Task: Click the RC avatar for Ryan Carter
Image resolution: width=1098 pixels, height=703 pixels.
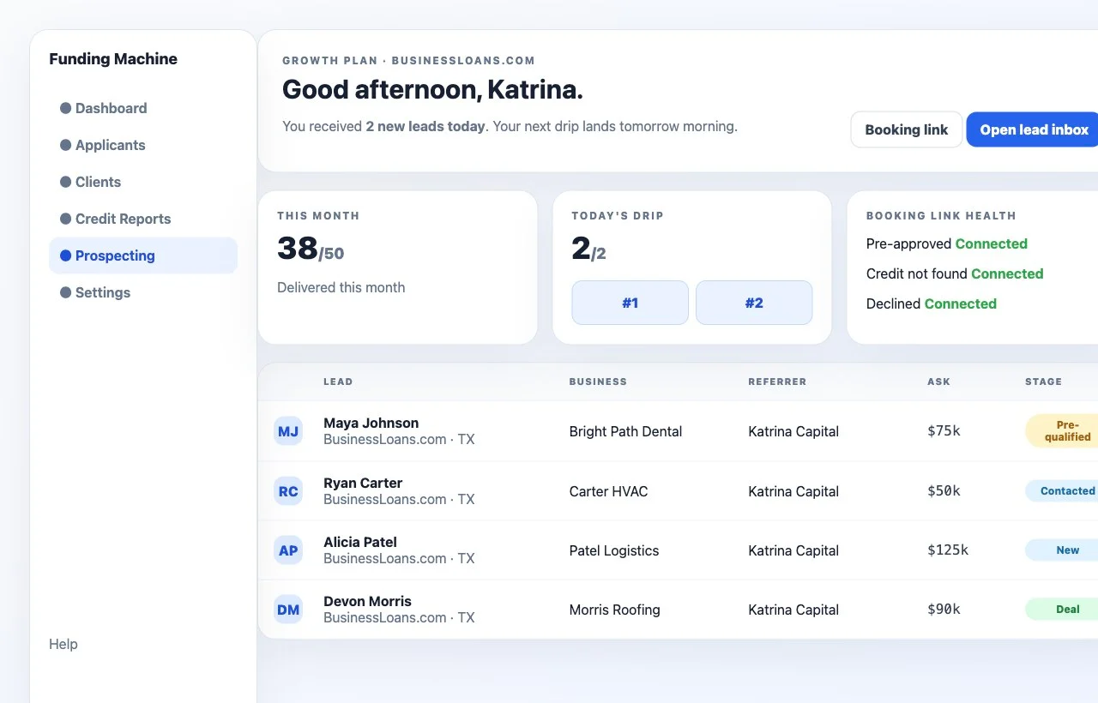Action: pyautogui.click(x=288, y=491)
